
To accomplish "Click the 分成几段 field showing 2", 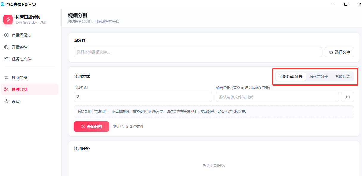I will pos(143,97).
